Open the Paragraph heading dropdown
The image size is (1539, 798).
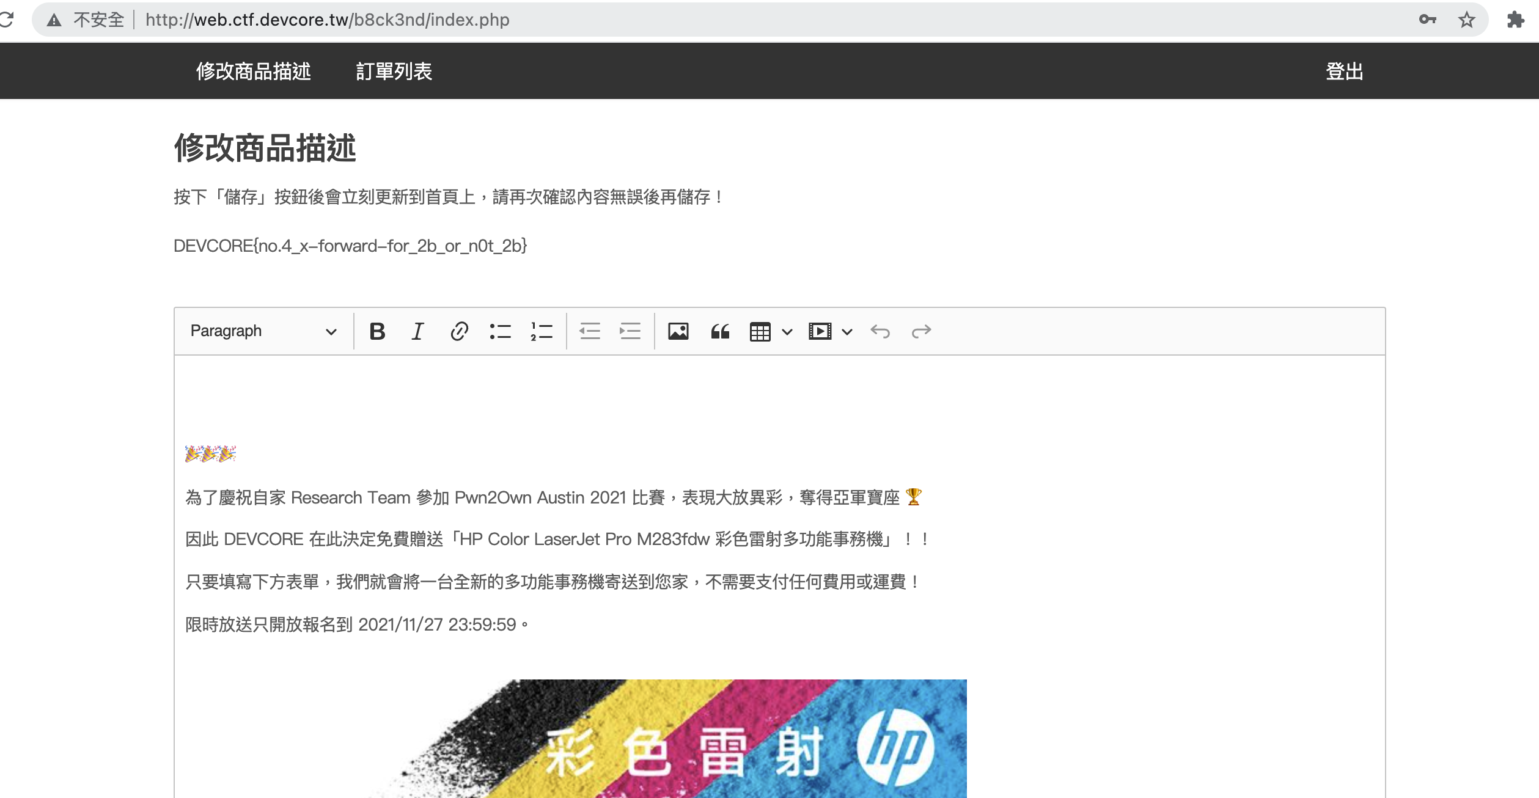(263, 331)
